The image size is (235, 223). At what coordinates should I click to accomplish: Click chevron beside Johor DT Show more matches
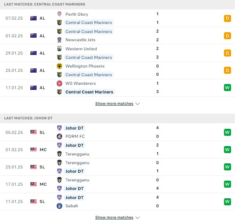[137, 218]
